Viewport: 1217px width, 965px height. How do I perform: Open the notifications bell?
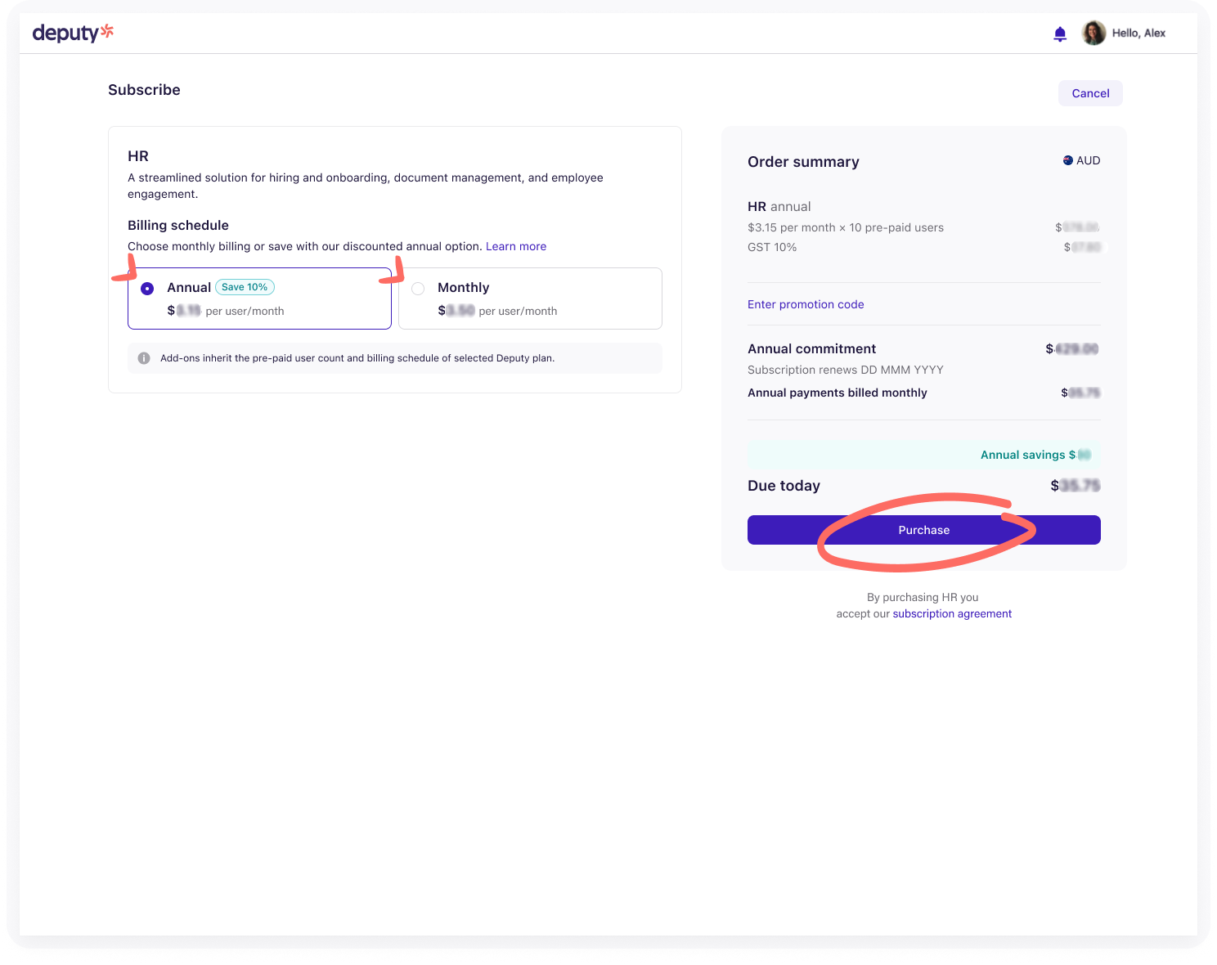[1060, 34]
